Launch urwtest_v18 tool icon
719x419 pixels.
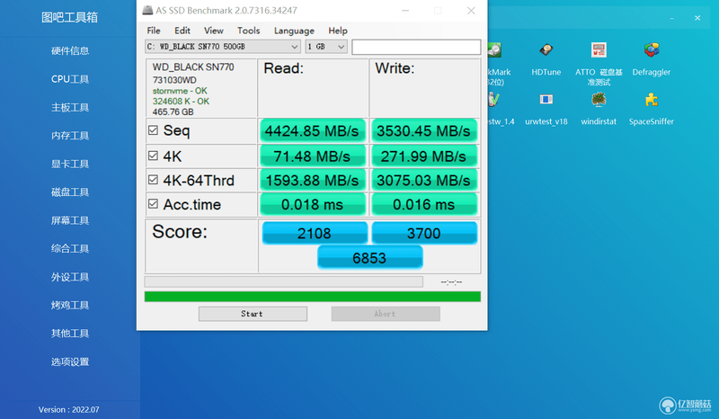click(x=546, y=100)
